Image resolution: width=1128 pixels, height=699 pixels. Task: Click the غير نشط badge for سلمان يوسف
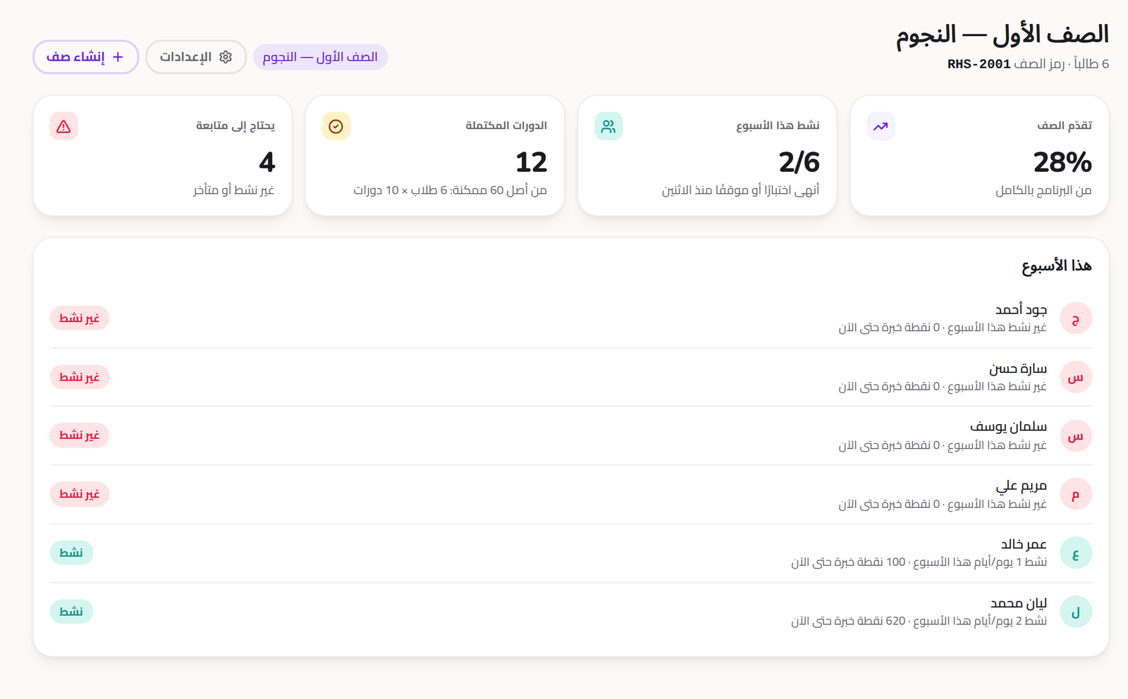pyautogui.click(x=80, y=435)
